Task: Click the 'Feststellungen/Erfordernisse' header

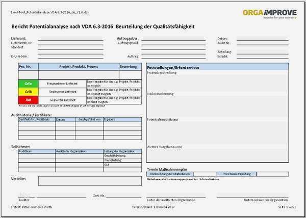Action: click(217, 67)
